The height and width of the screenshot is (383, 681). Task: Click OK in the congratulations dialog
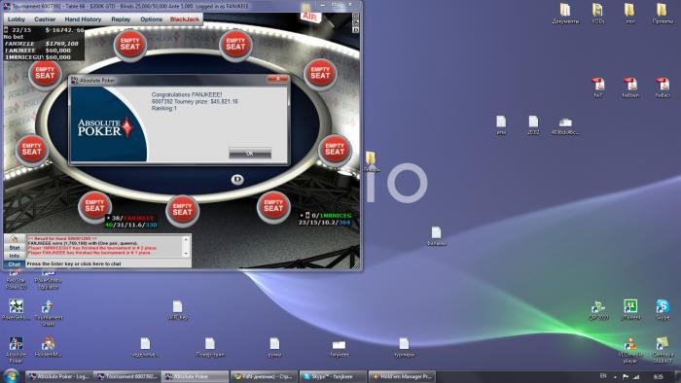coord(250,154)
